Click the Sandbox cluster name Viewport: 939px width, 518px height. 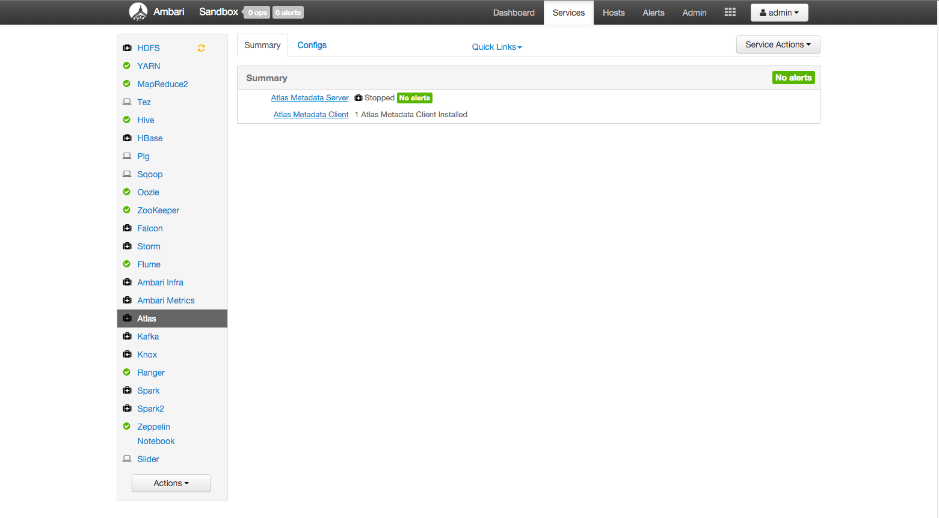tap(218, 12)
